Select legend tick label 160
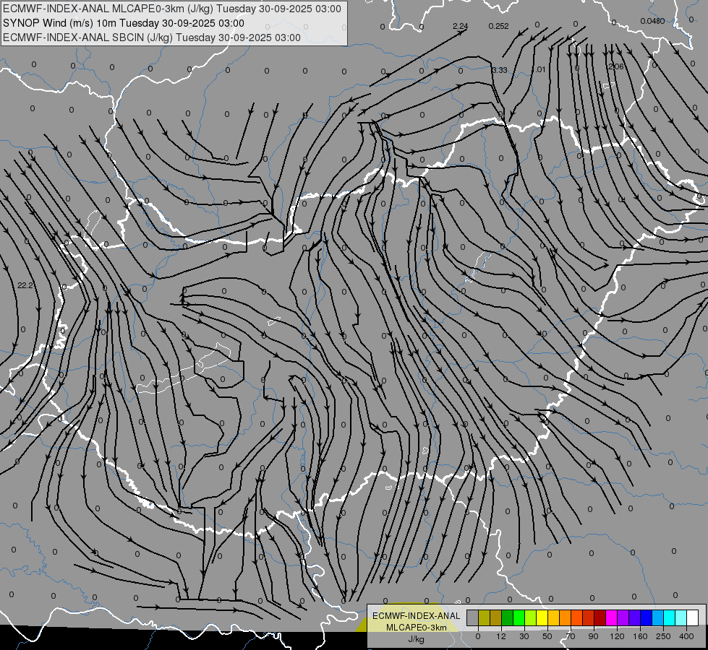The width and height of the screenshot is (708, 650). pos(640,636)
